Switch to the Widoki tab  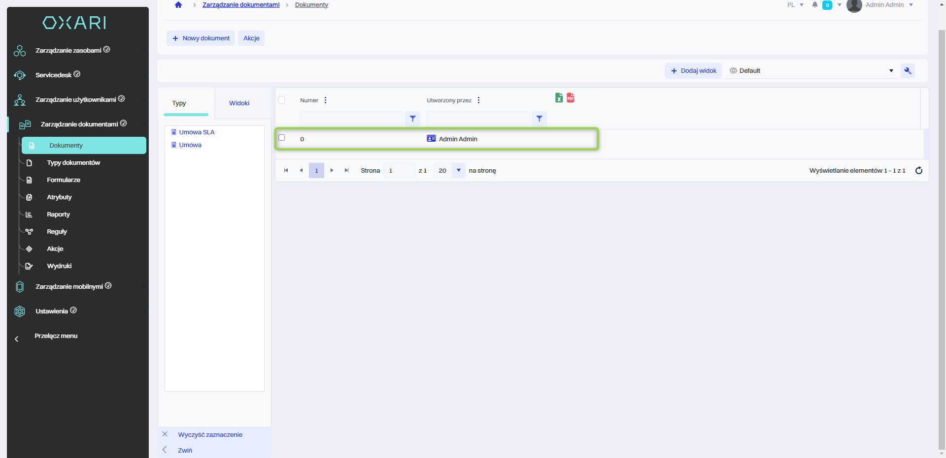pos(239,103)
